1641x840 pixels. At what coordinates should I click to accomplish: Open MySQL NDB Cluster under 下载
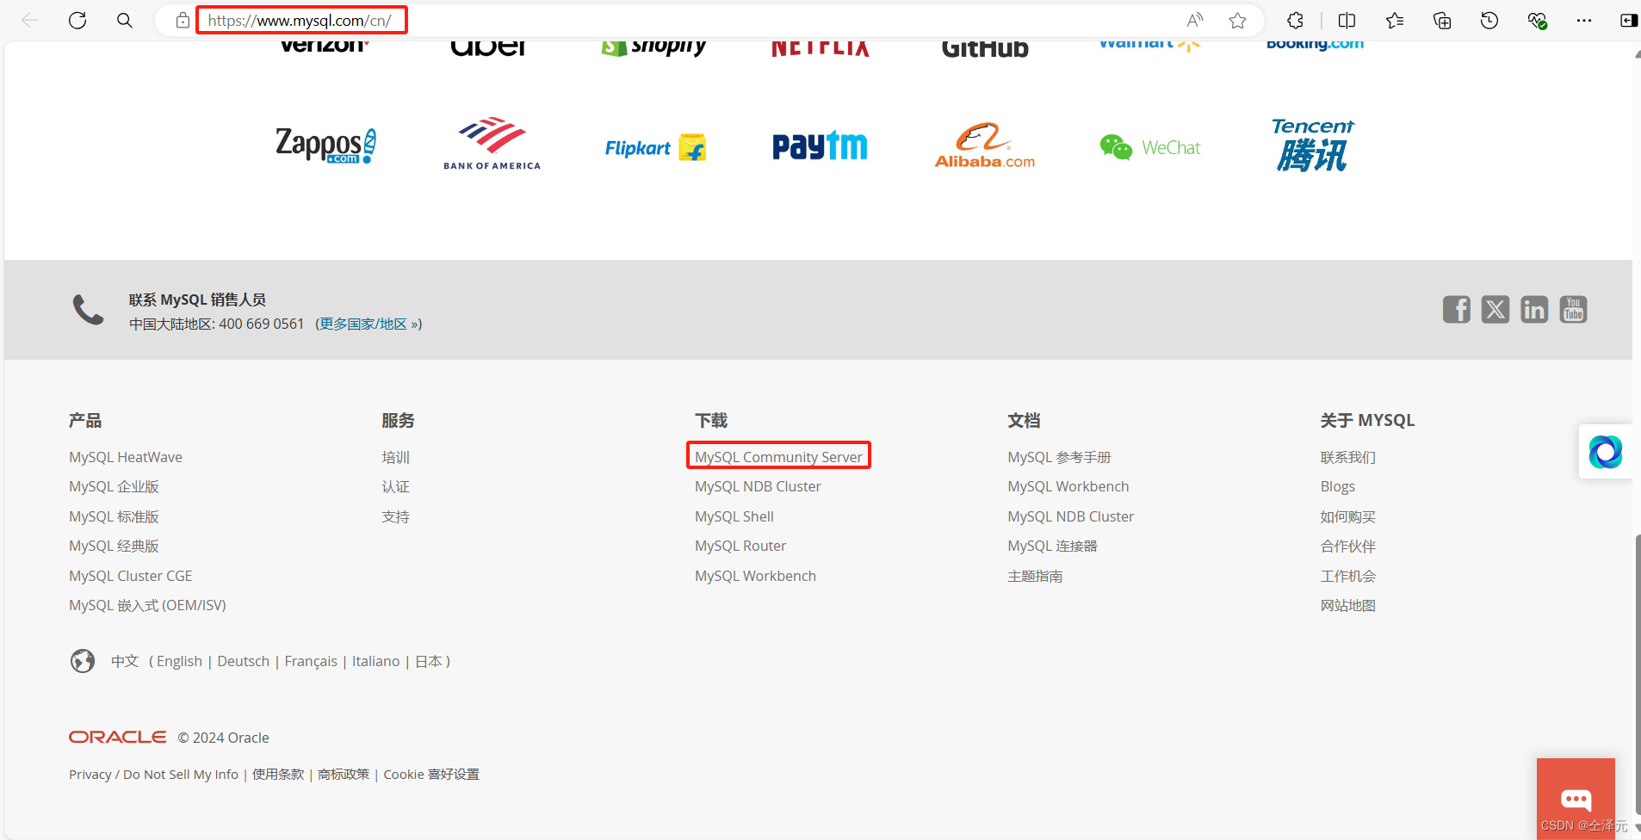tap(758, 486)
